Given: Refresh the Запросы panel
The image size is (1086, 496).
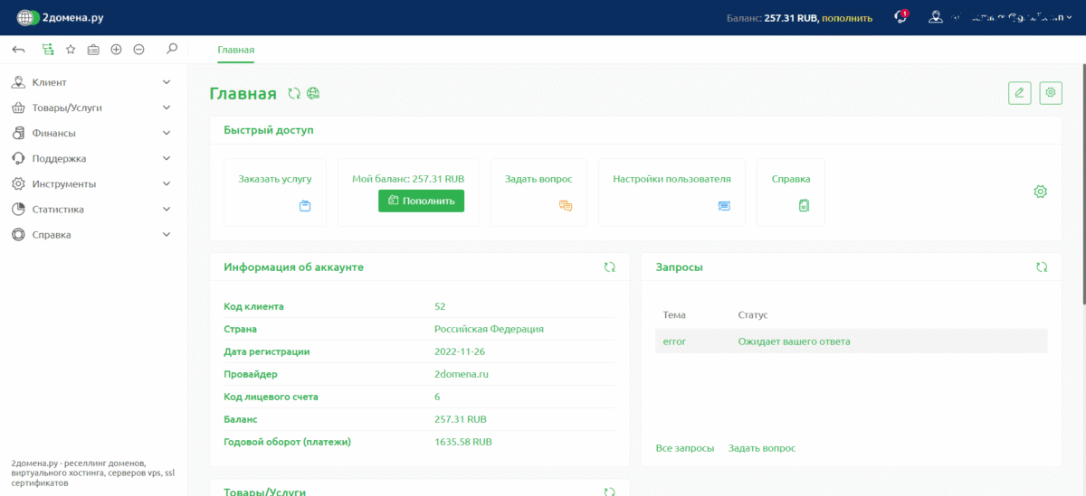Looking at the screenshot, I should tap(1042, 267).
